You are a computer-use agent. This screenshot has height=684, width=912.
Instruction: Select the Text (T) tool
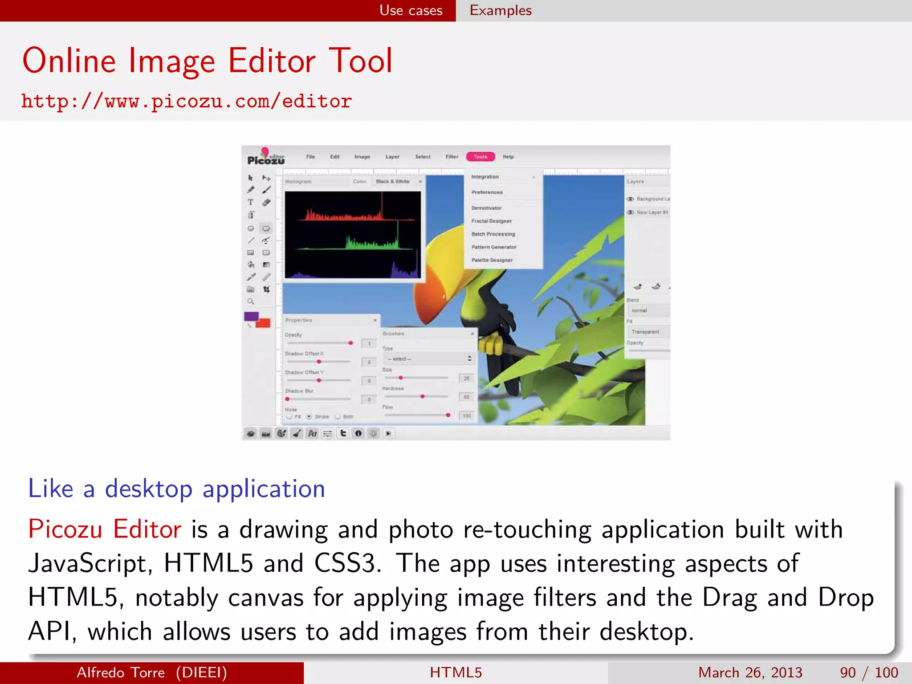tap(250, 202)
